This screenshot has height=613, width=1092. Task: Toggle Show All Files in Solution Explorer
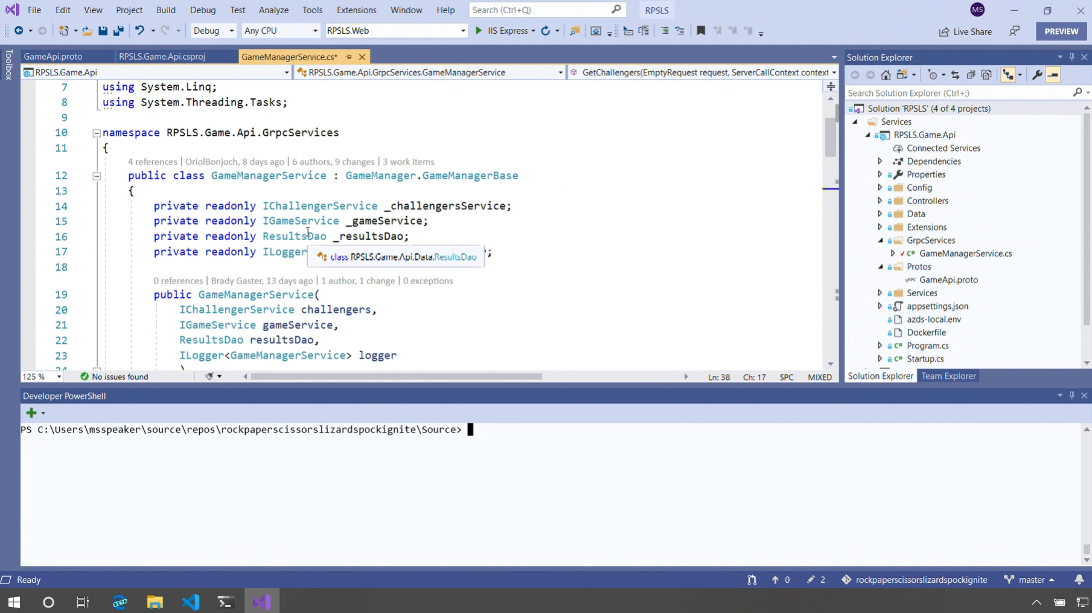click(986, 75)
